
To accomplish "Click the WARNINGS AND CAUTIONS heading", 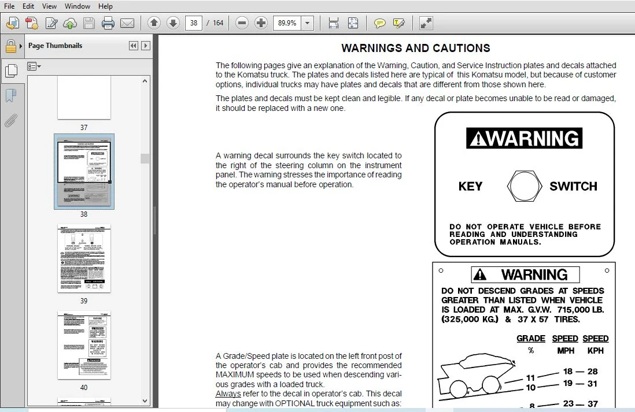I will (x=415, y=48).
